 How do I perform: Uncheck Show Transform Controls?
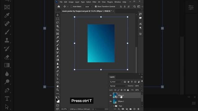point(96,6)
